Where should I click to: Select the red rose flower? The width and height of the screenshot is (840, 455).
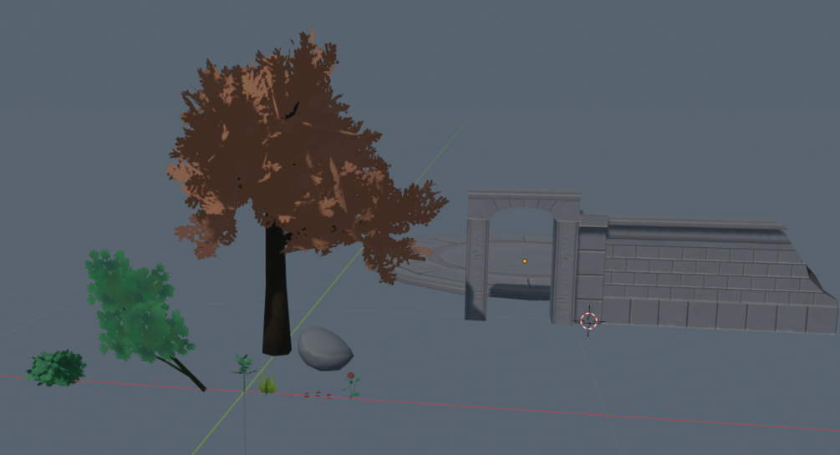[351, 384]
